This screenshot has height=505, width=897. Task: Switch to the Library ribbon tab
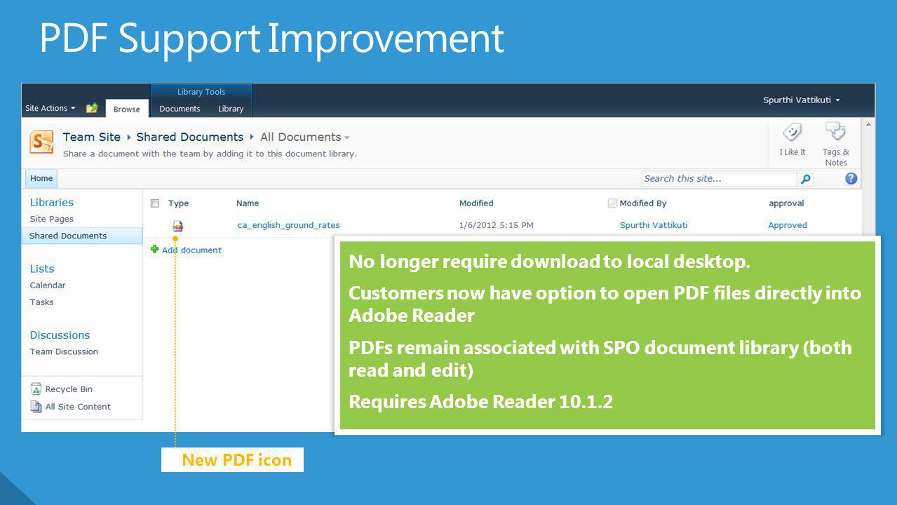point(231,109)
